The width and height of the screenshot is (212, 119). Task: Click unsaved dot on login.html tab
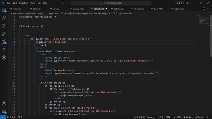(x=106, y=9)
